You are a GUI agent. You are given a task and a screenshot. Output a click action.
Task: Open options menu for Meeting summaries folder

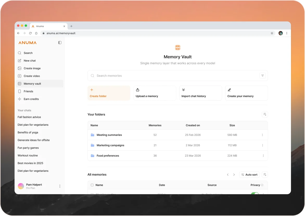[x=262, y=135]
